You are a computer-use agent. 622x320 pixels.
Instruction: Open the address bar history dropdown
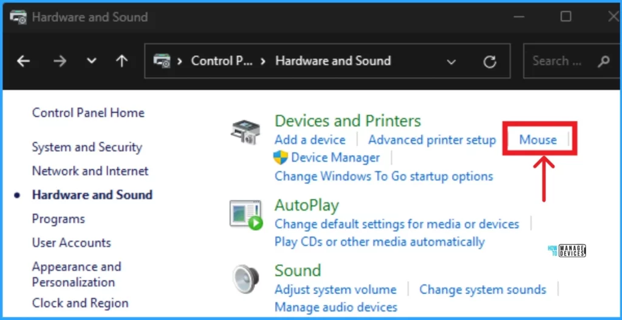[451, 62]
